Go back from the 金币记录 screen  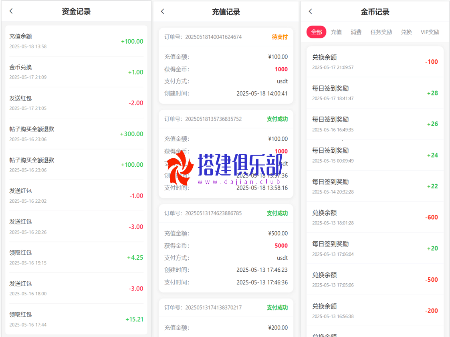tap(310, 12)
